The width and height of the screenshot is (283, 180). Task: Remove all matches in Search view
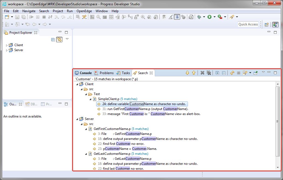click(209, 73)
